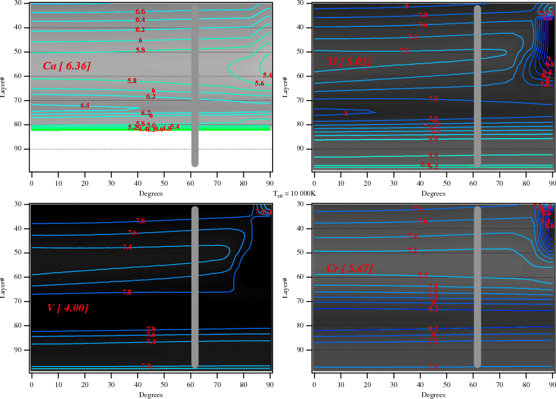
Task: Select the gray vertical bar in Ti panel
Action: pos(477,86)
